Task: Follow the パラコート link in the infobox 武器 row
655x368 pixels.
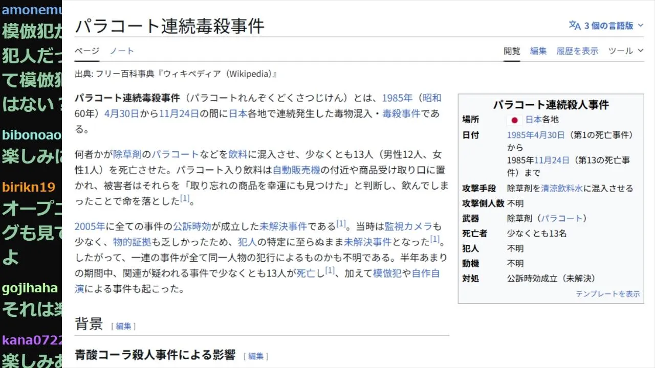Action: [562, 218]
